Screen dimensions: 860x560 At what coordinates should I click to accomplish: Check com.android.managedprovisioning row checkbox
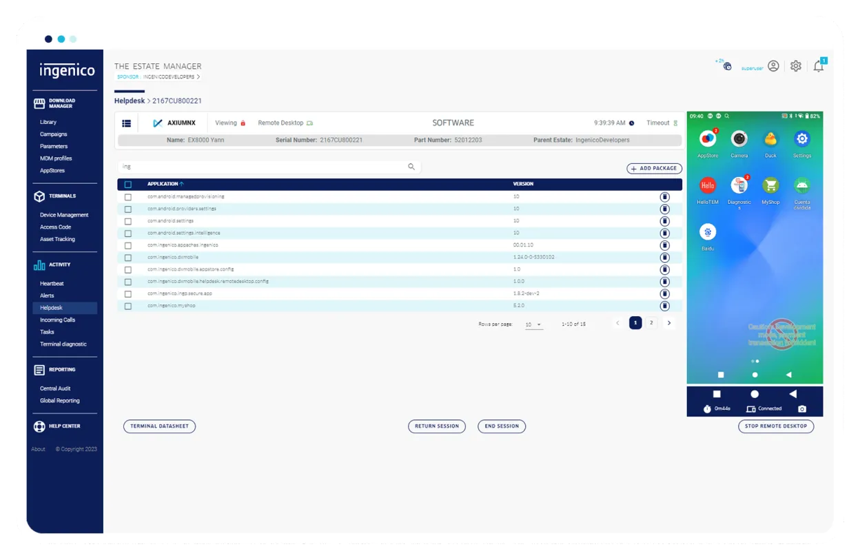128,197
